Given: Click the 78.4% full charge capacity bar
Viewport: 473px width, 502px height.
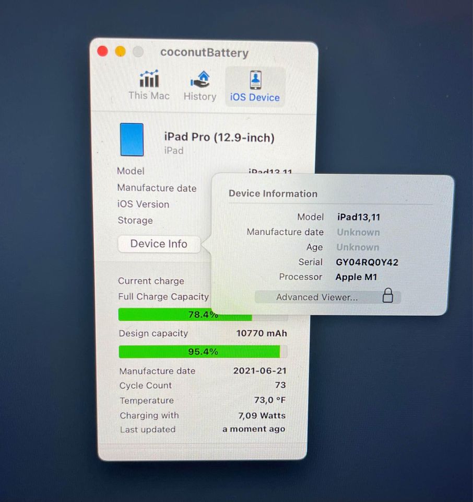Looking at the screenshot, I should [x=203, y=314].
